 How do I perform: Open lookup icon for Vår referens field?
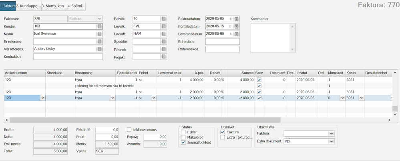tap(99, 49)
